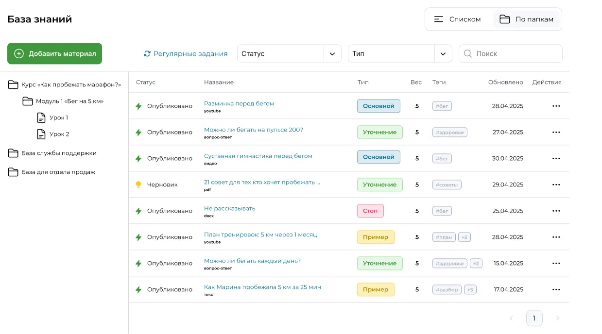Click the refresh icon beside "Регулярные задания"
602x334 pixels.
click(147, 54)
